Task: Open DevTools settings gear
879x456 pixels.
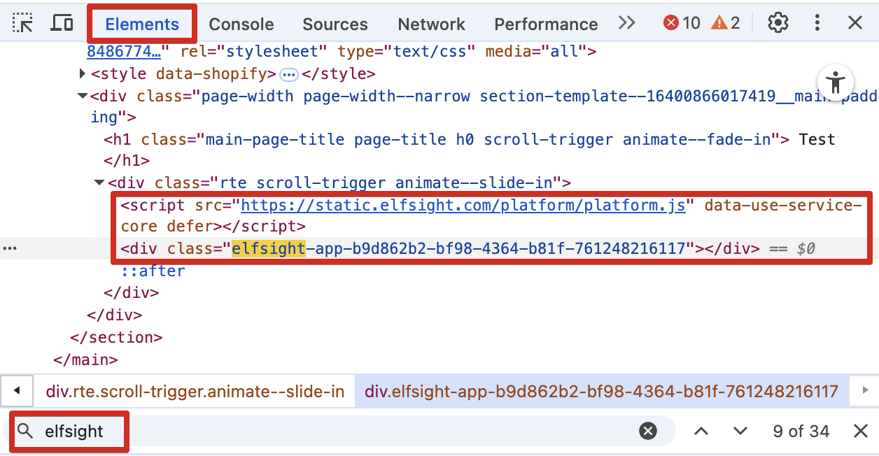Action: (778, 23)
